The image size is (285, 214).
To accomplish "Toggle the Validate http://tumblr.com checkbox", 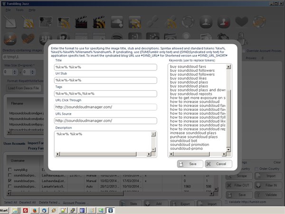I will (x=227, y=202).
